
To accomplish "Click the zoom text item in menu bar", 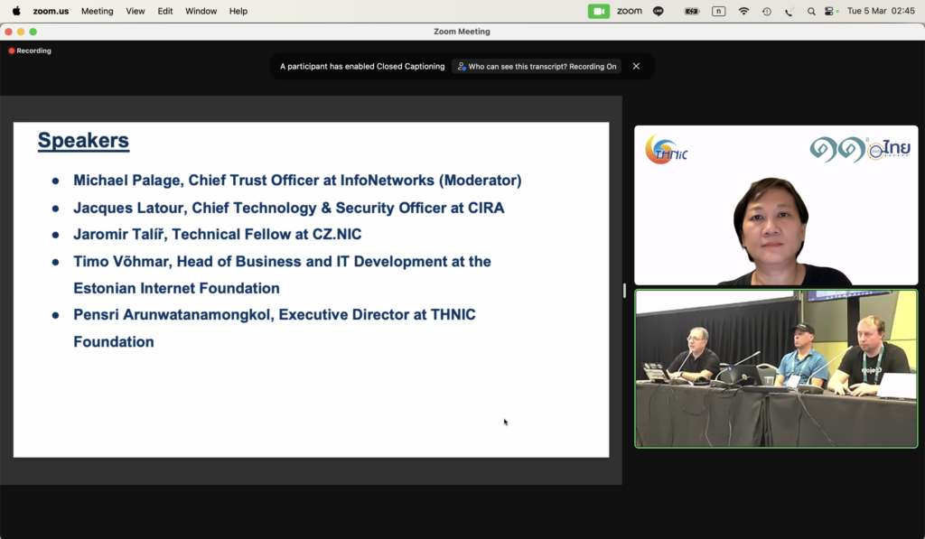I will pos(630,11).
